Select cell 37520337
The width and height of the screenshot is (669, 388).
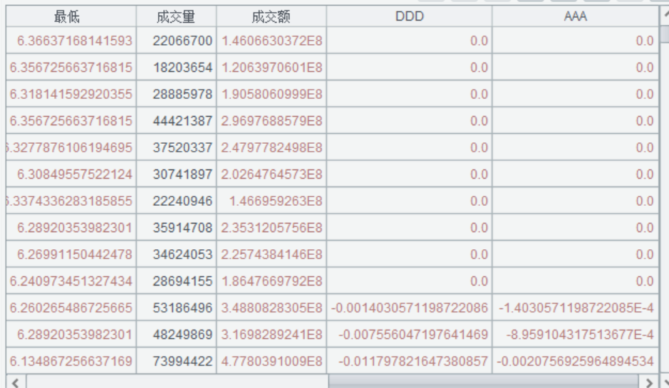[176, 147]
